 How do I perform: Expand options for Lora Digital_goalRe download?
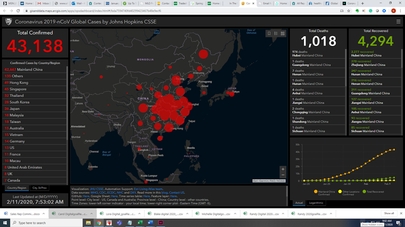[140, 214]
